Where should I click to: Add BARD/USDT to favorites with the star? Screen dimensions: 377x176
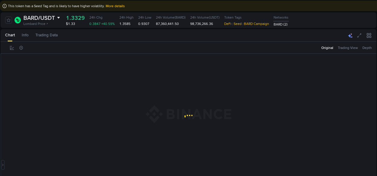point(8,20)
